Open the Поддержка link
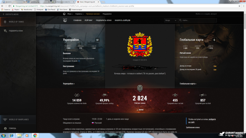Image resolution: width=246 pixels, height=138 pixels. tap(107, 14)
